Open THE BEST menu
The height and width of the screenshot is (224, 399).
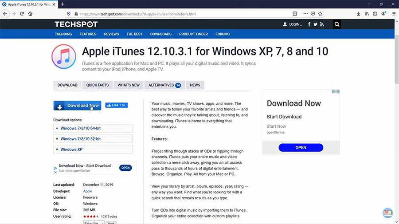[134, 34]
